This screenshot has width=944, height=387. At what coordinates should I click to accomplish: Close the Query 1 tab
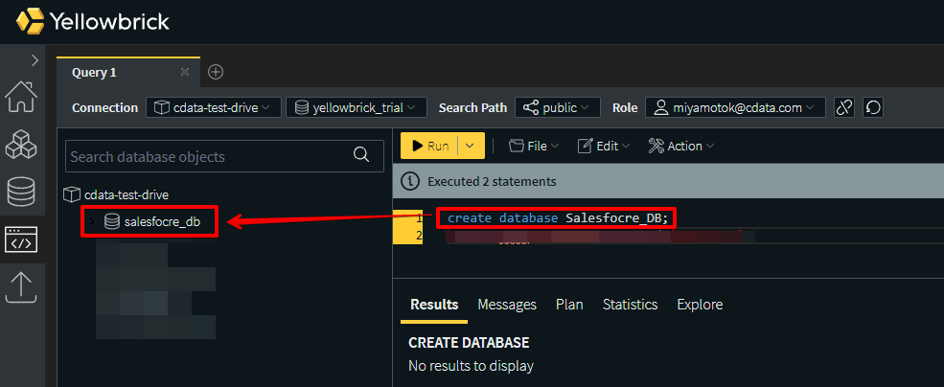pos(185,72)
